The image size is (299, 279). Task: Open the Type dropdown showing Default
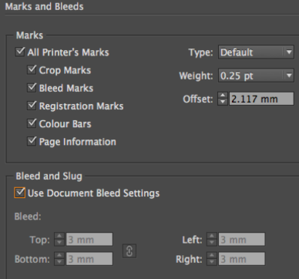pyautogui.click(x=256, y=52)
